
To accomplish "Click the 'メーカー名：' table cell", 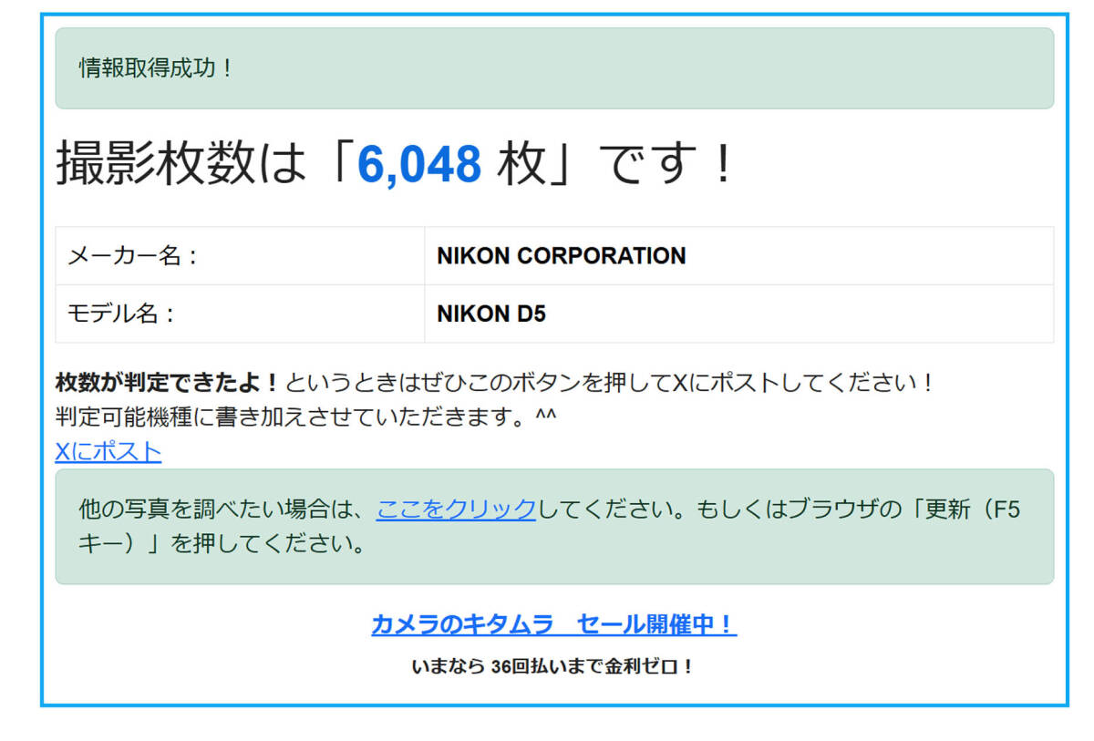I will 240,256.
